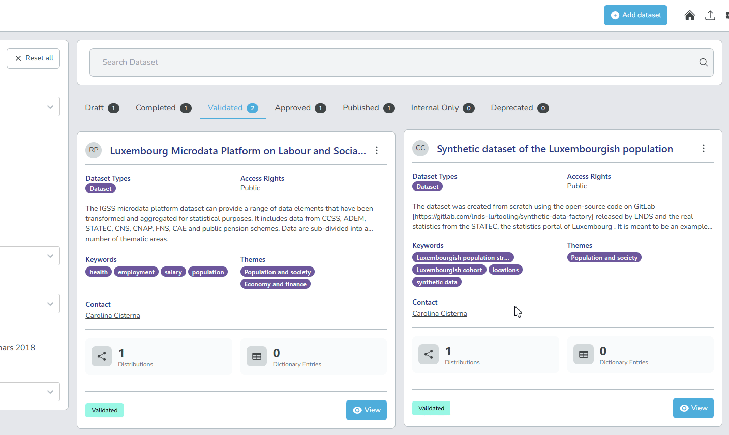This screenshot has width=729, height=435.
Task: Select the Deprecated tab
Action: pyautogui.click(x=519, y=108)
